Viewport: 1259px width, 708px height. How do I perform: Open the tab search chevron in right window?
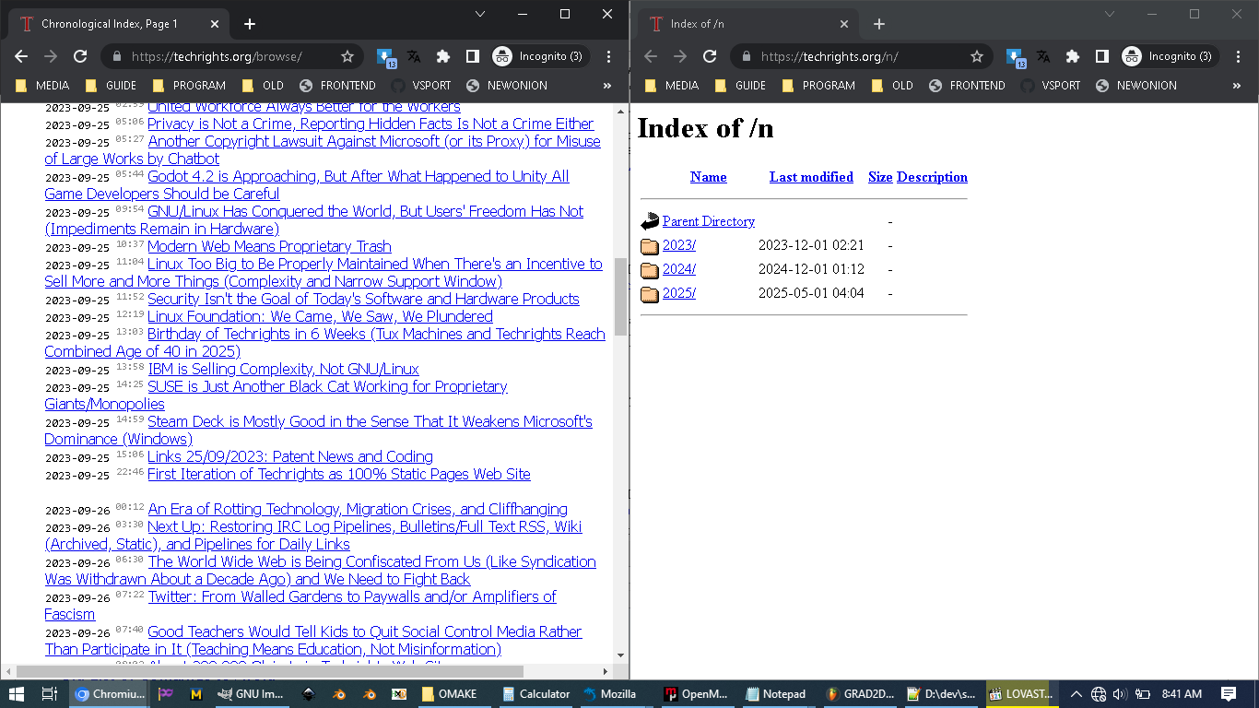tap(1110, 14)
